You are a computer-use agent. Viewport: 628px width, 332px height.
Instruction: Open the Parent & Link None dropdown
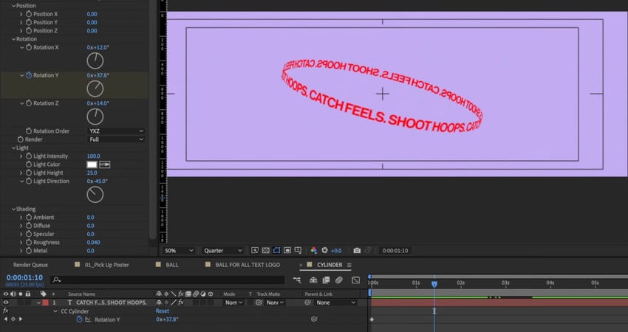(335, 302)
